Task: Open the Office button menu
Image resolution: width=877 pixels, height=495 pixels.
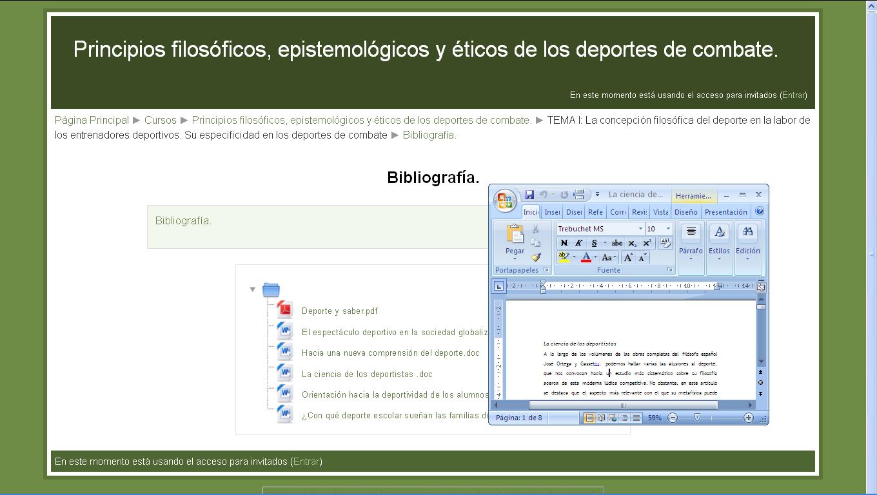Action: (506, 200)
